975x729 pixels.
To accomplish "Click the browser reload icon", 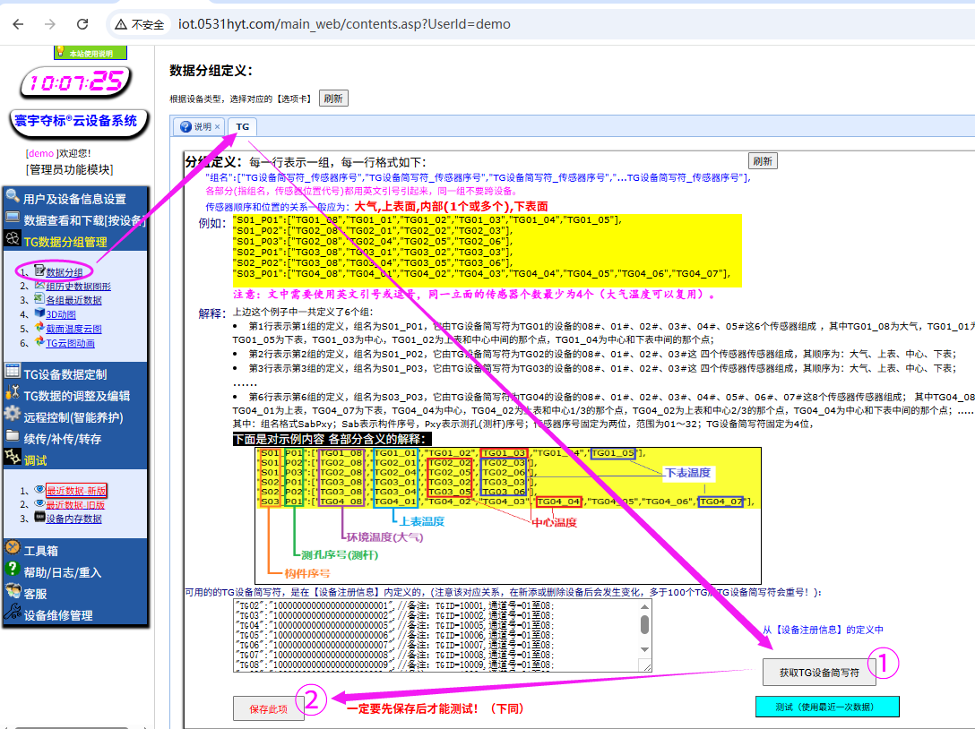I will [x=82, y=24].
